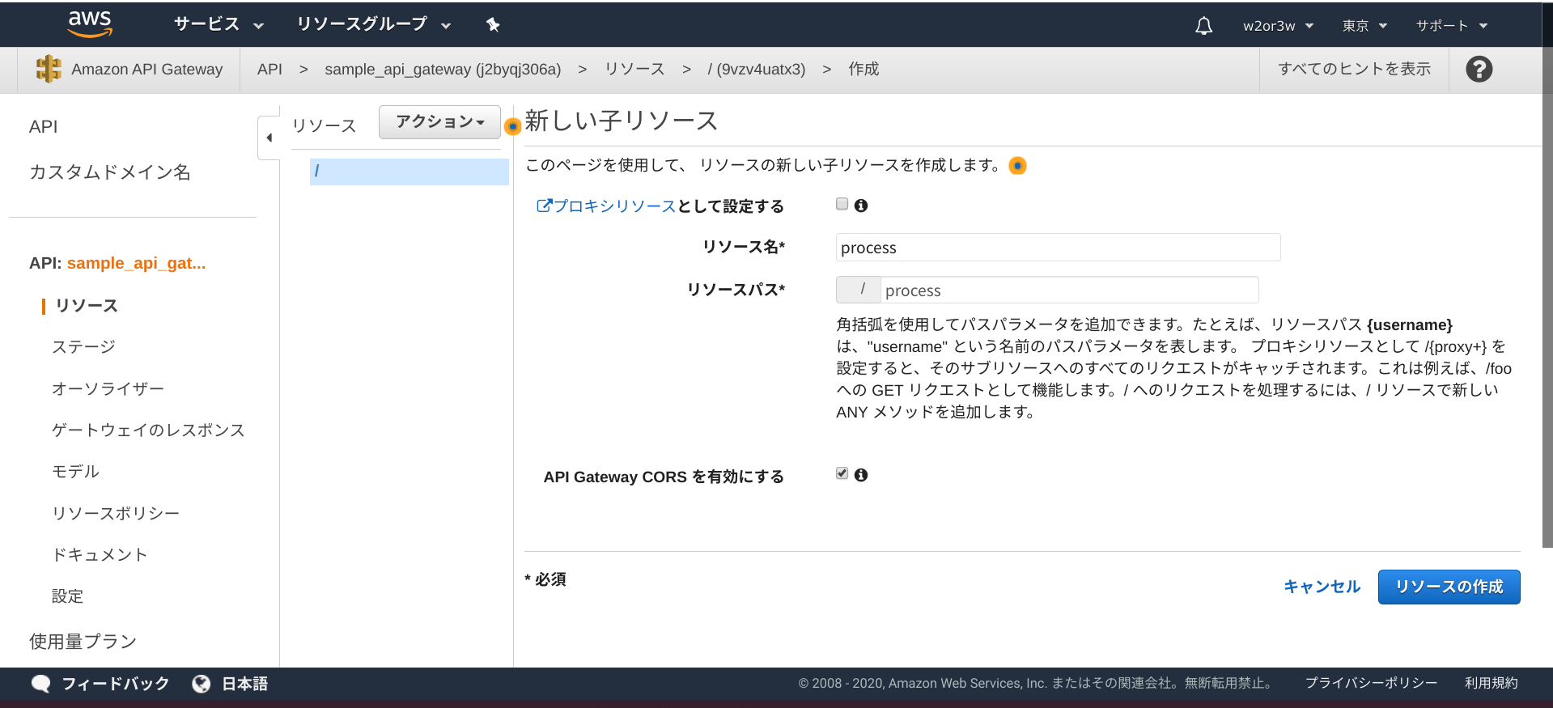Image resolution: width=1553 pixels, height=708 pixels.
Task: Open the サービス dropdown menu
Action: 219,24
